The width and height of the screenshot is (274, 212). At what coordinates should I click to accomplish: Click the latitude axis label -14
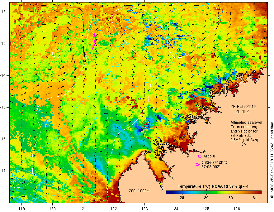click(x=3, y=75)
